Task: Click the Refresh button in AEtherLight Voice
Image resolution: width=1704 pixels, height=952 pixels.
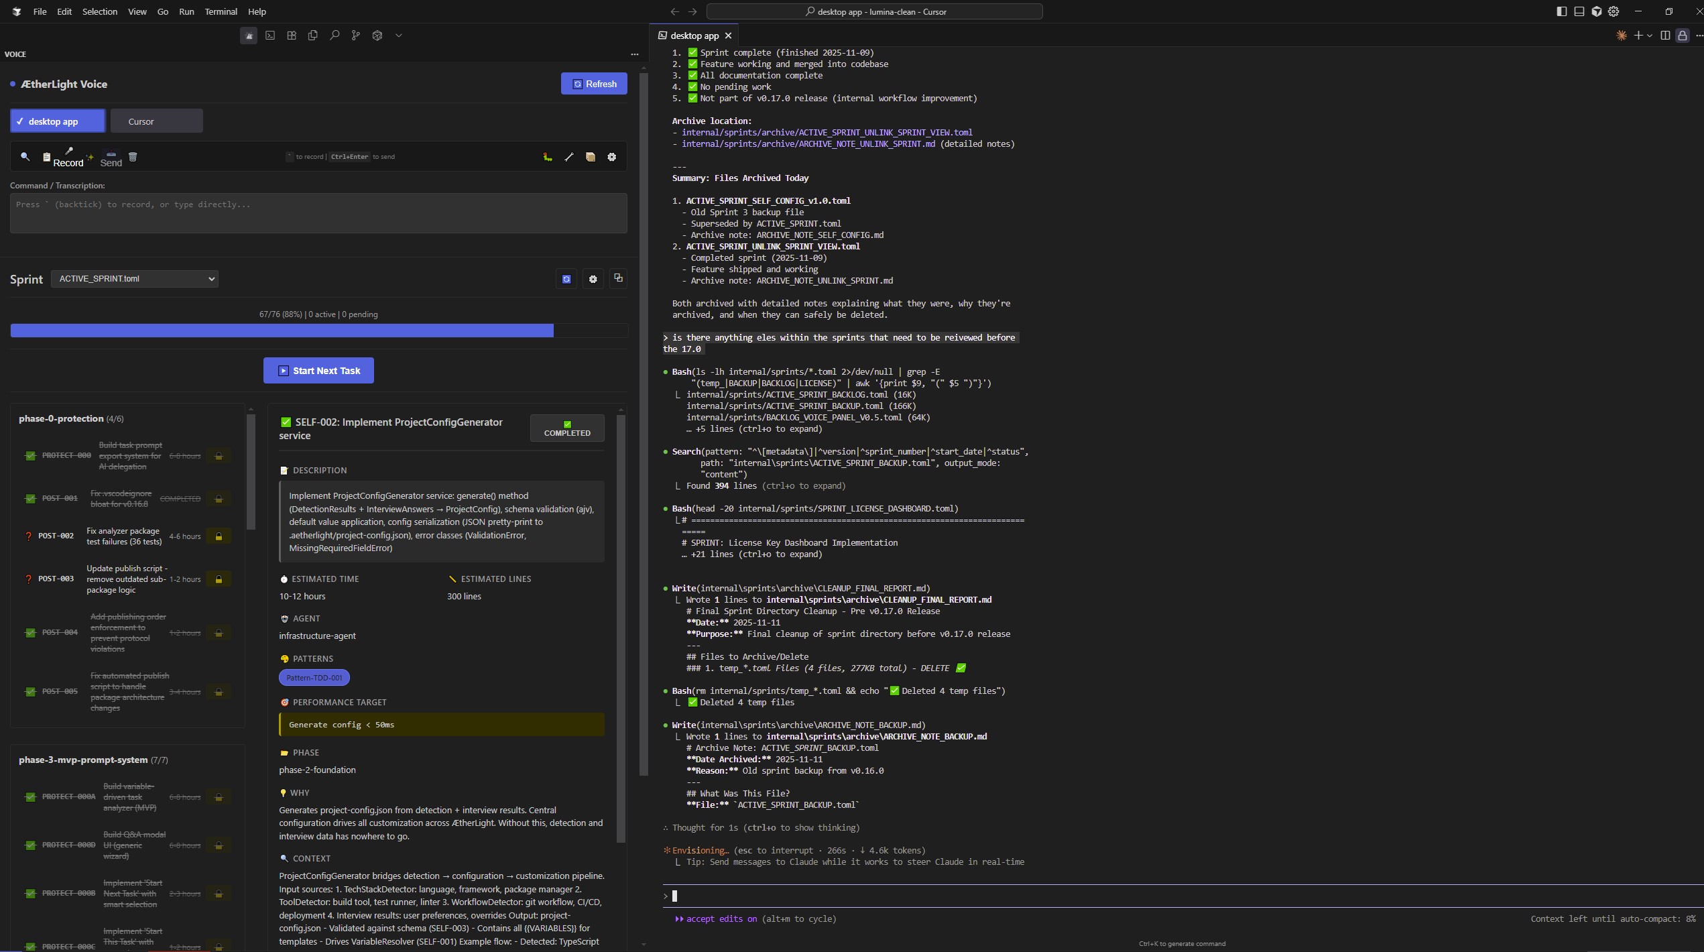Action: 593,83
